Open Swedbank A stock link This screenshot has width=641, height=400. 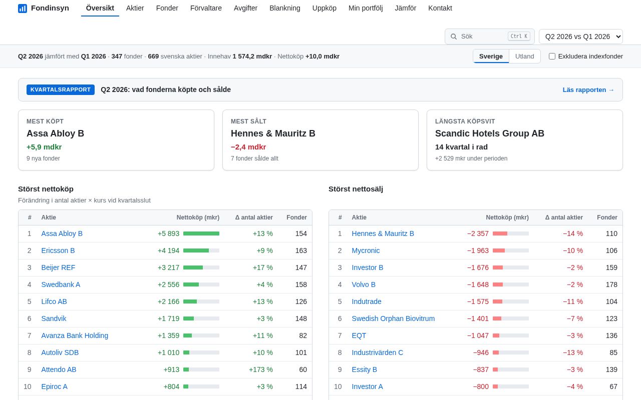(x=61, y=284)
